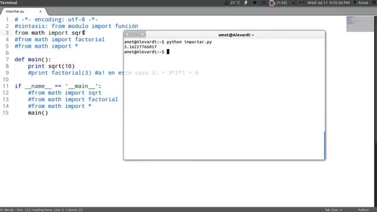
Task: Open the Tab Size setting in status bar
Action: pyautogui.click(x=333, y=210)
